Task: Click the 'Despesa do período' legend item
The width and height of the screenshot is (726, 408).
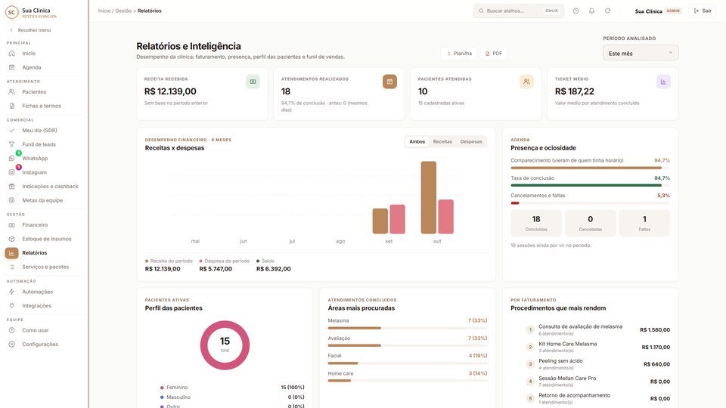Action: 225,261
